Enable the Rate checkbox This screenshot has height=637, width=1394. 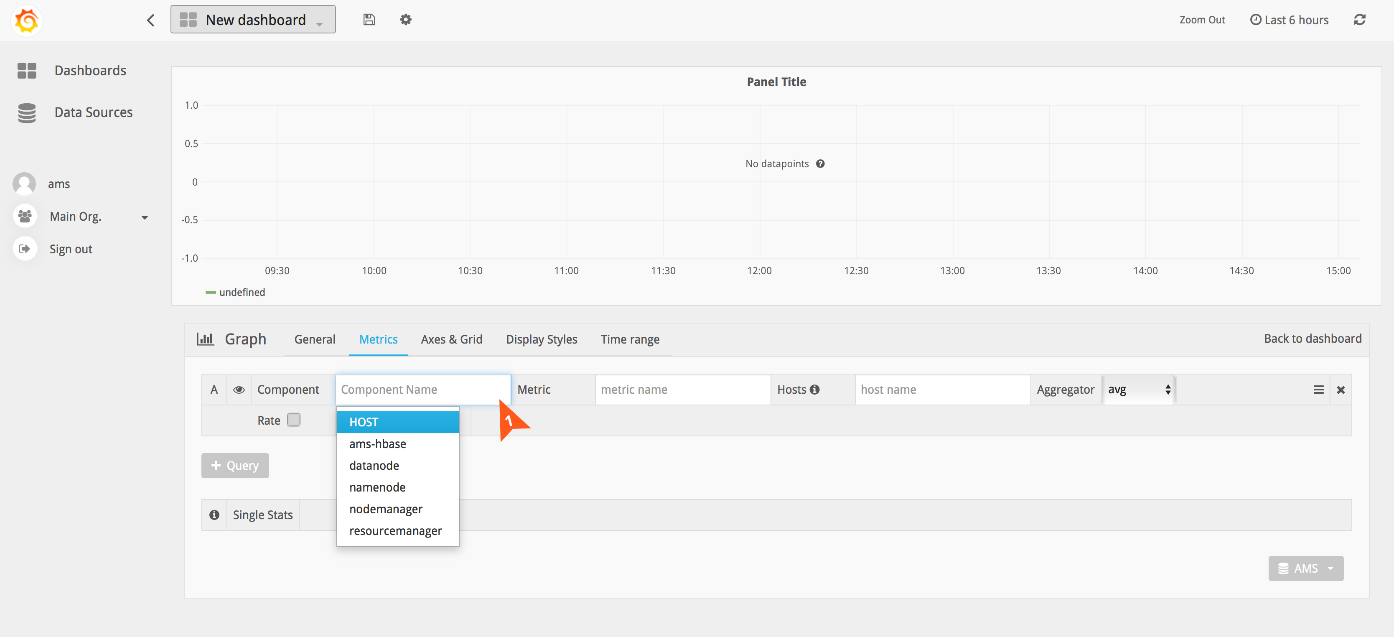point(294,420)
